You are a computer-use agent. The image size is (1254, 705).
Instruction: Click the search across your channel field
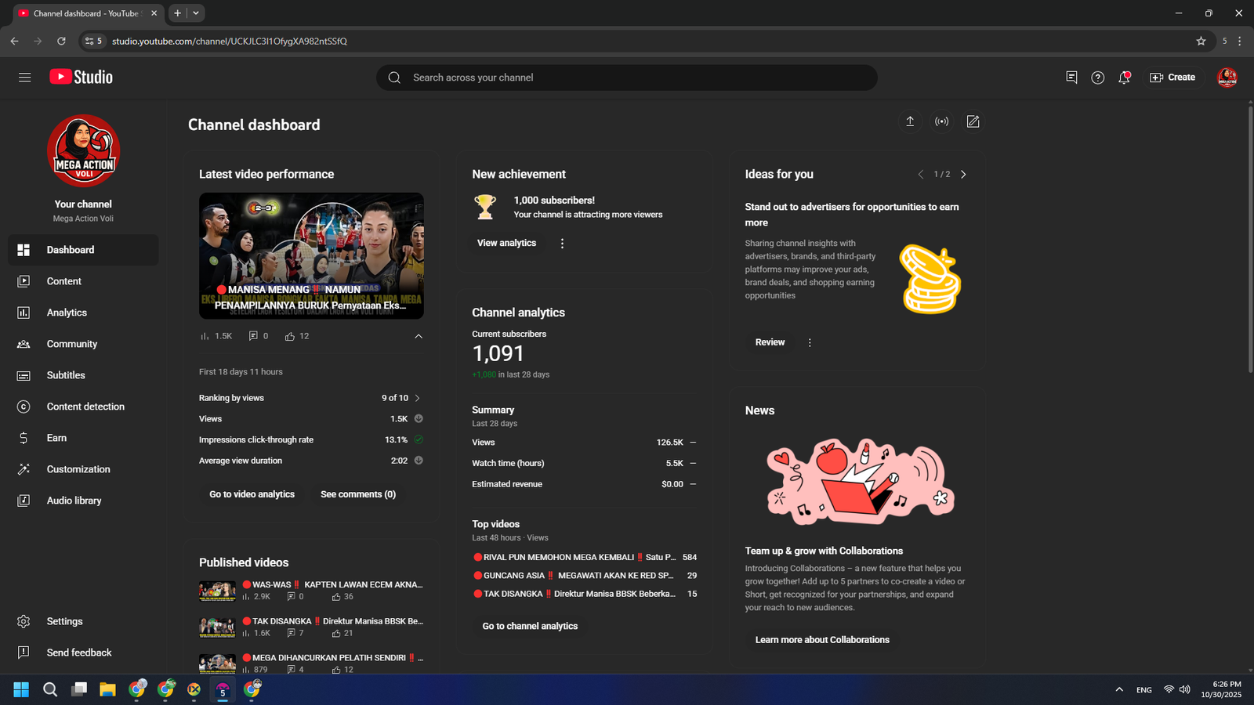(x=627, y=78)
